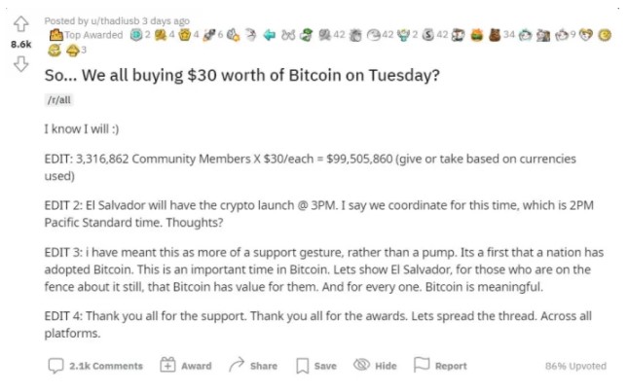Hide this post
This screenshot has height=392, width=628.
point(375,365)
